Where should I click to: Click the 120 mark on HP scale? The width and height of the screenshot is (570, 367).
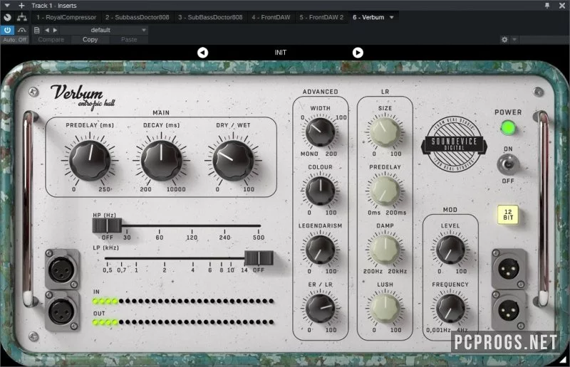(192, 238)
